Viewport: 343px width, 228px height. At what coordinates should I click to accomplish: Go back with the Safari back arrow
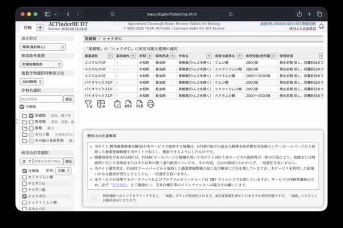point(68,14)
